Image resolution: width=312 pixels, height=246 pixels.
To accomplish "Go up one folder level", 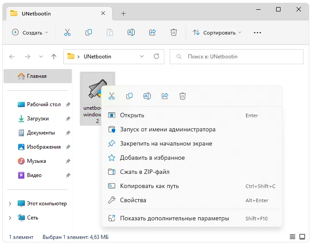I will (x=54, y=57).
